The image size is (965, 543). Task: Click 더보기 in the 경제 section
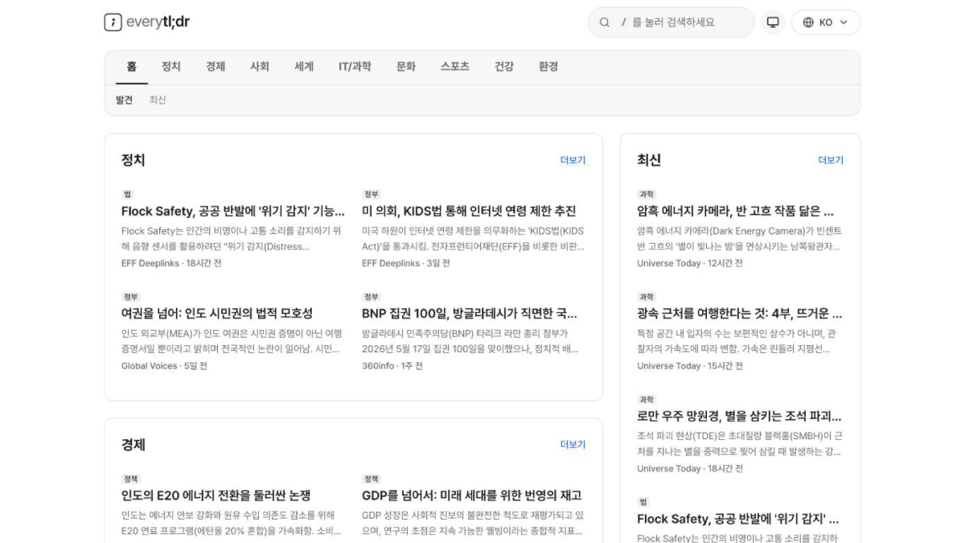coord(573,444)
